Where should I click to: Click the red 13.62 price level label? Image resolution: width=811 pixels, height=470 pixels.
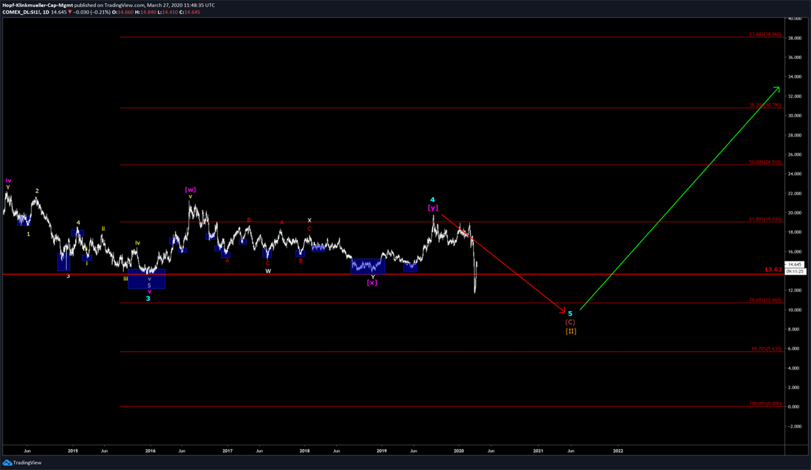(772, 269)
